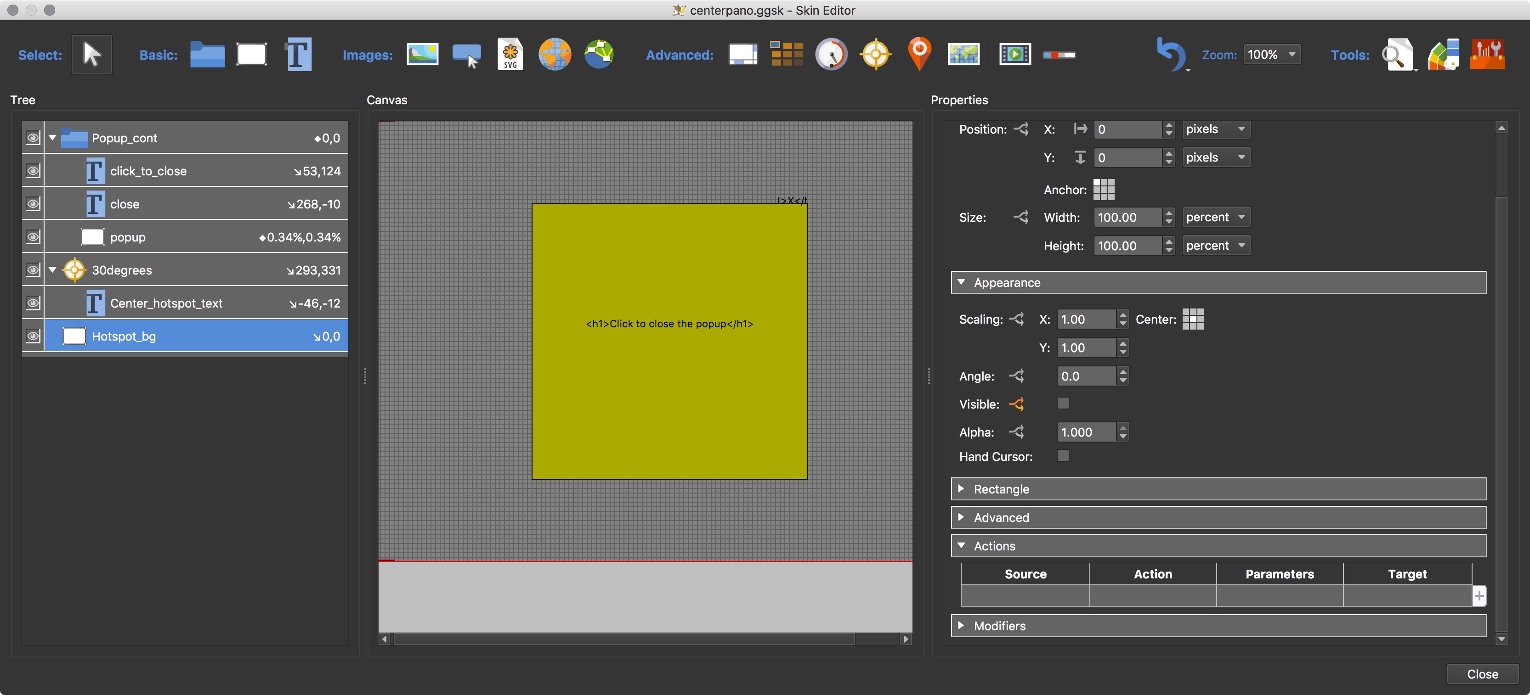Add a hotspot template element
This screenshot has height=695, width=1530.
pos(875,55)
